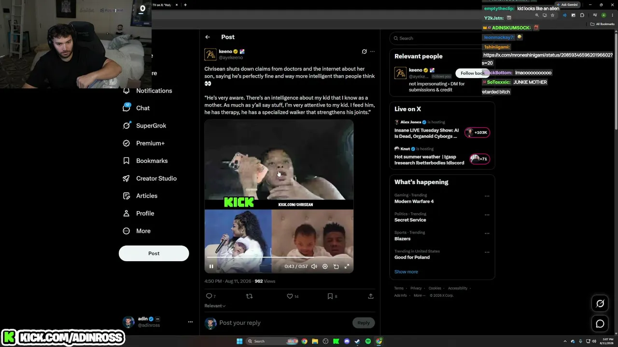Open Secret Service trend options menu
The width and height of the screenshot is (618, 347).
(487, 215)
